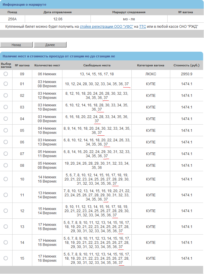Click the ЛЮКС category cell for wagon 09
Screen dimensions: 204x274
tap(151, 74)
